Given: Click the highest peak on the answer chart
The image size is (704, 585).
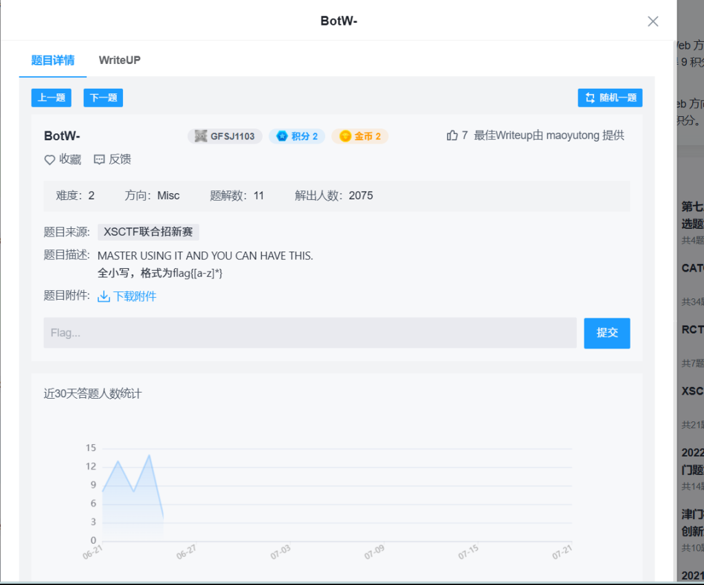Looking at the screenshot, I should [149, 455].
